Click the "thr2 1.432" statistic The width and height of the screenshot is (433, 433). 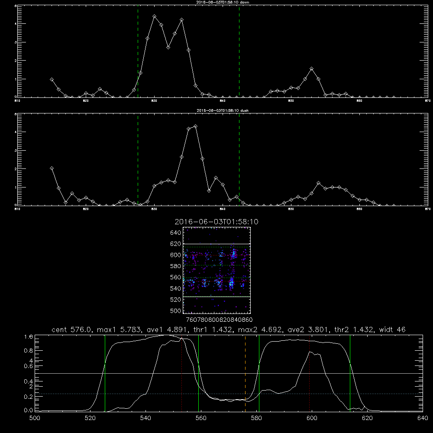point(354,330)
